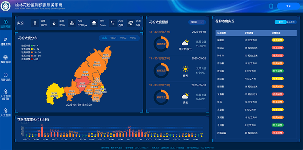Click the Yulin system logo emblem

(x=6, y=6)
